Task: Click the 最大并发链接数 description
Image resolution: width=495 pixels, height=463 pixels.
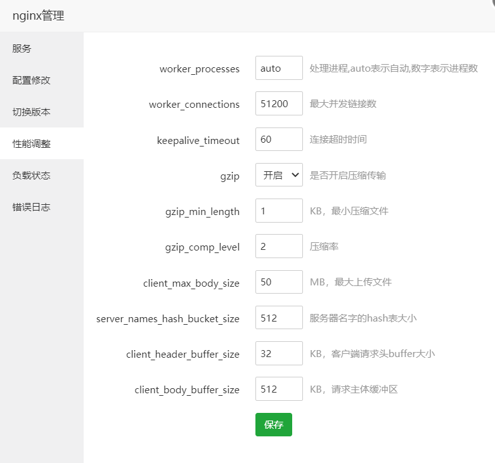Action: pyautogui.click(x=343, y=103)
